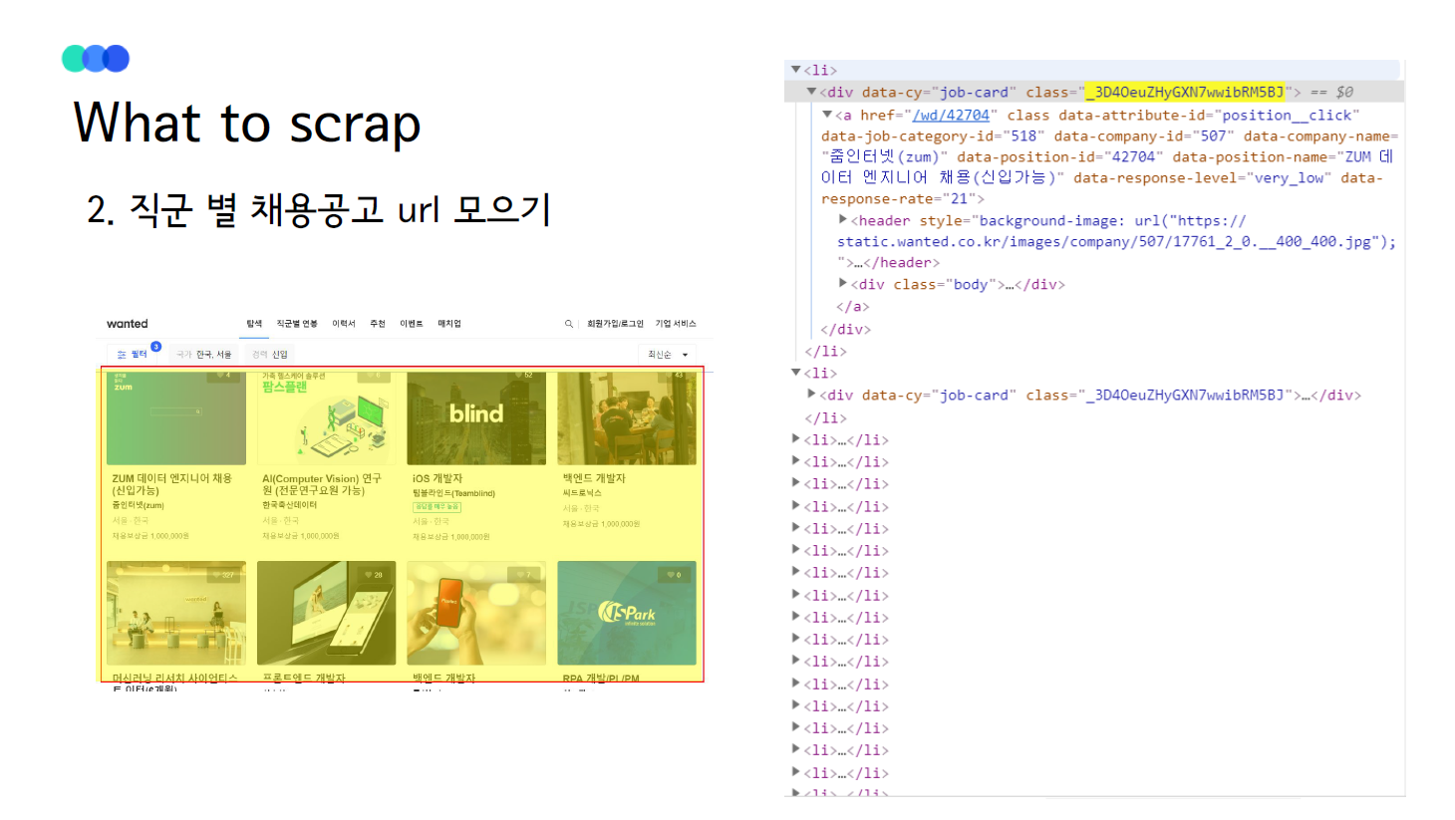The height and width of the screenshot is (820, 1455).
Task: Click title RPA 개발/PL/PM
Action: (601, 679)
